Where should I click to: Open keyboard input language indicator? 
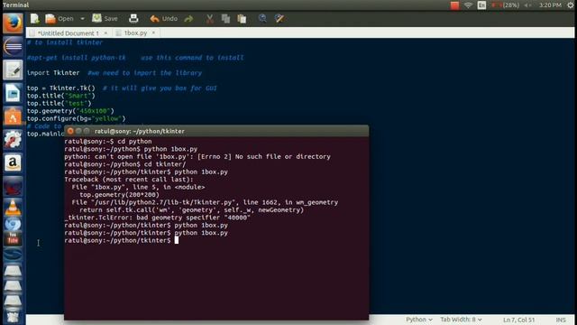(x=481, y=5)
